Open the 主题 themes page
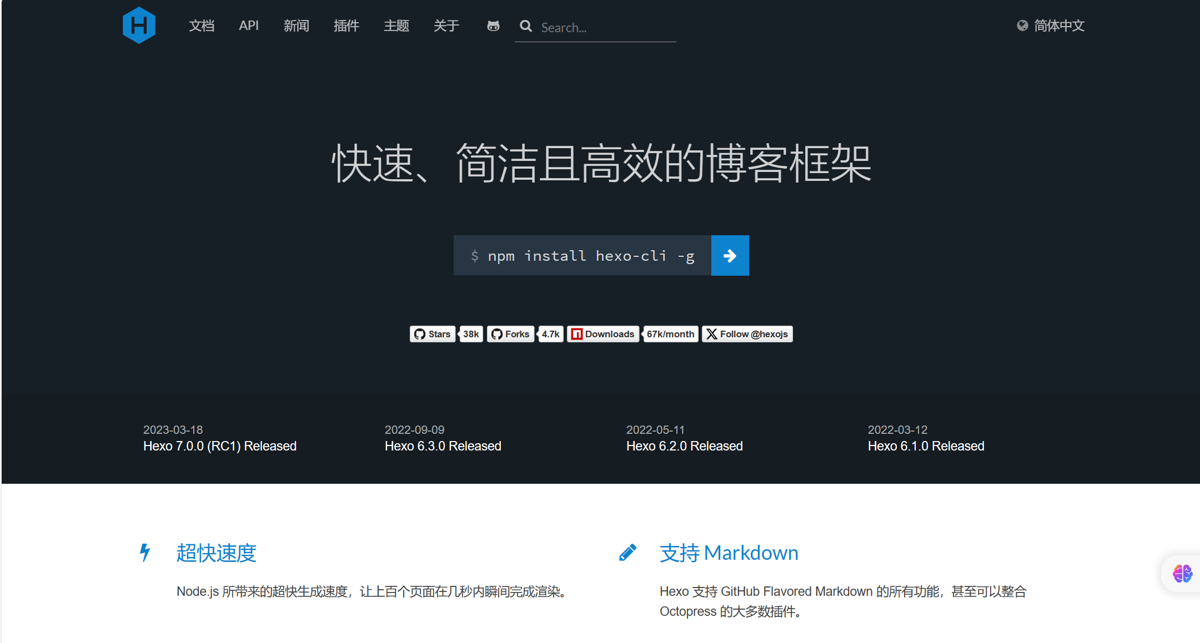The height and width of the screenshot is (643, 1200). tap(396, 26)
